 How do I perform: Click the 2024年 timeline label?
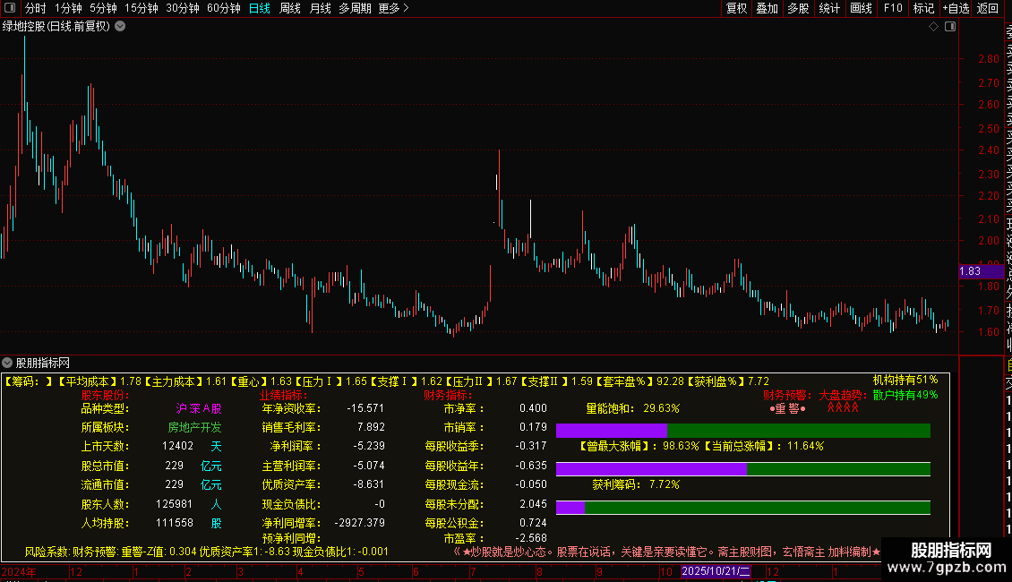(19, 571)
